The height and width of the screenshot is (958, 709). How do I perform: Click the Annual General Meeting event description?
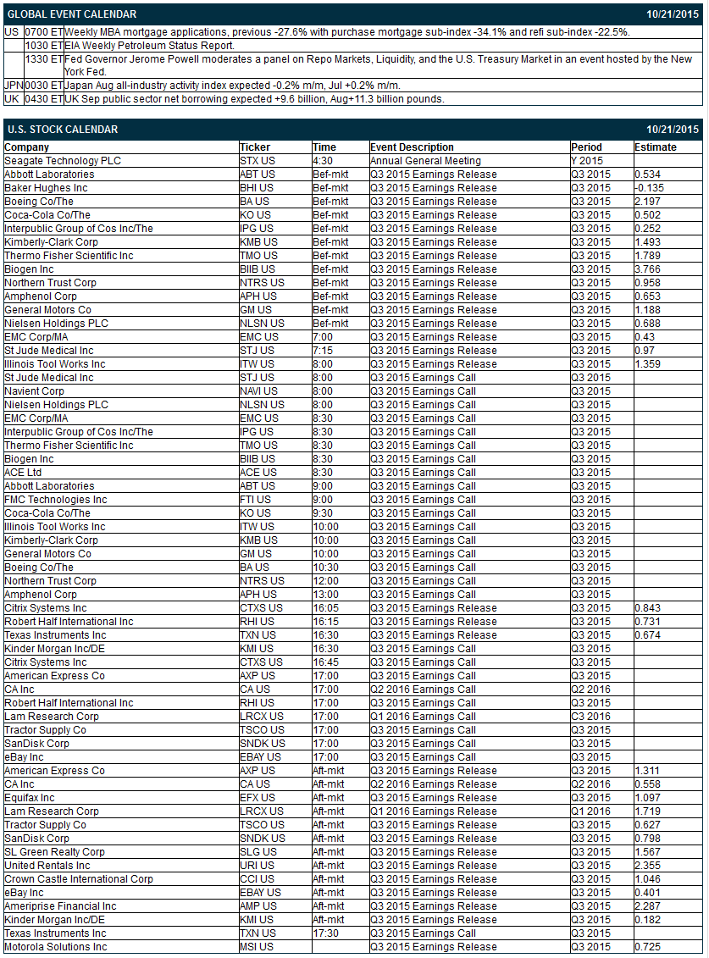425,161
